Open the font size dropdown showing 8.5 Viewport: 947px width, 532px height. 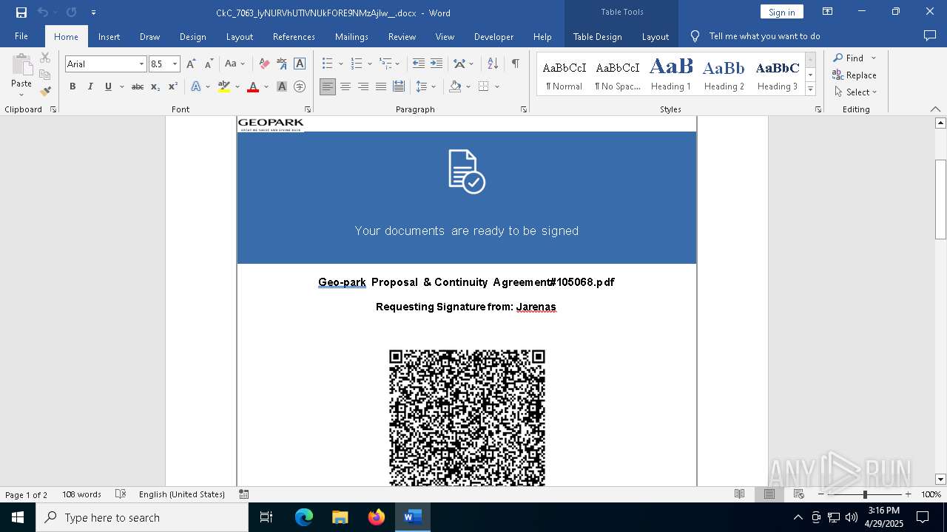175,64
